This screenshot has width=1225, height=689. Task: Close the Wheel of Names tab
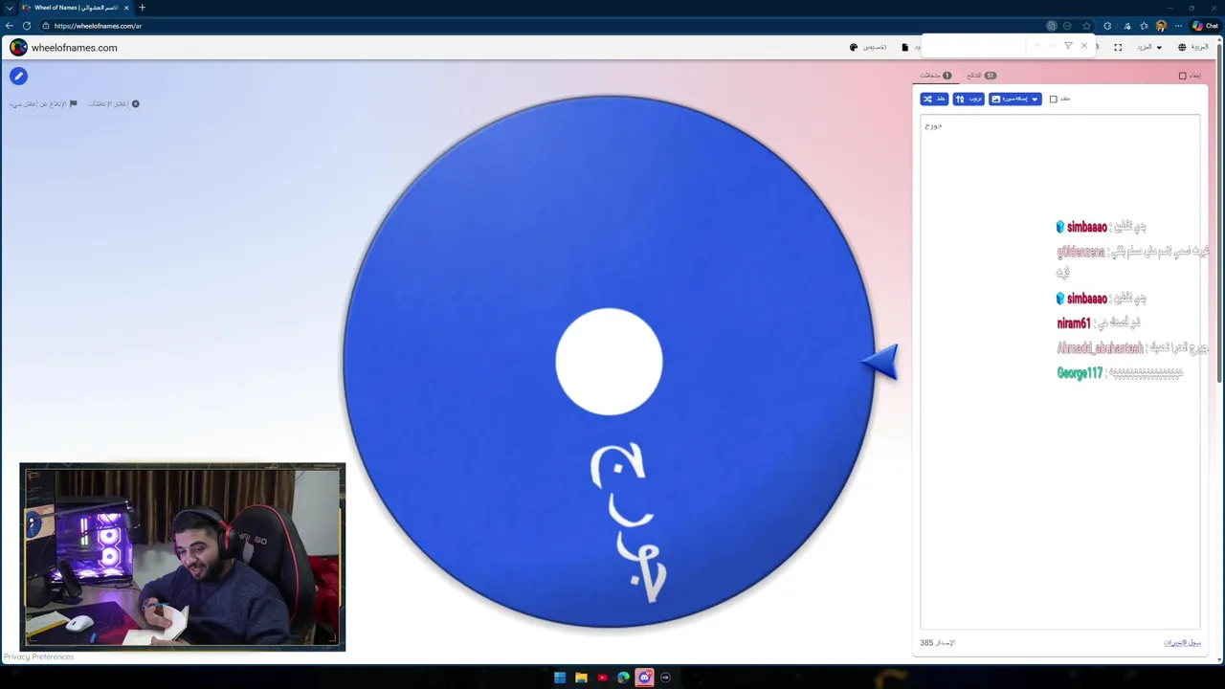pyautogui.click(x=126, y=8)
